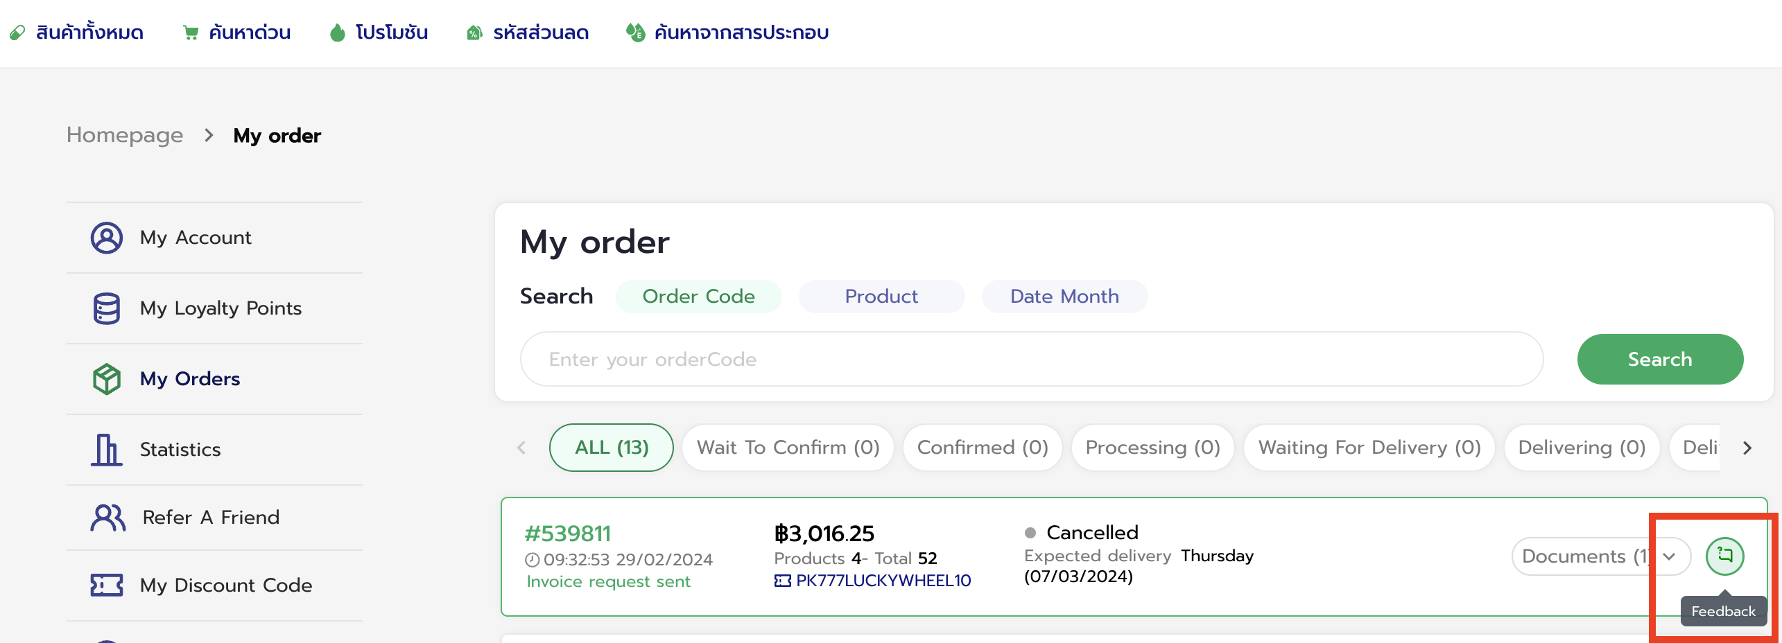Click the My Account profile icon
This screenshot has height=643, width=1782.
coord(107,238)
